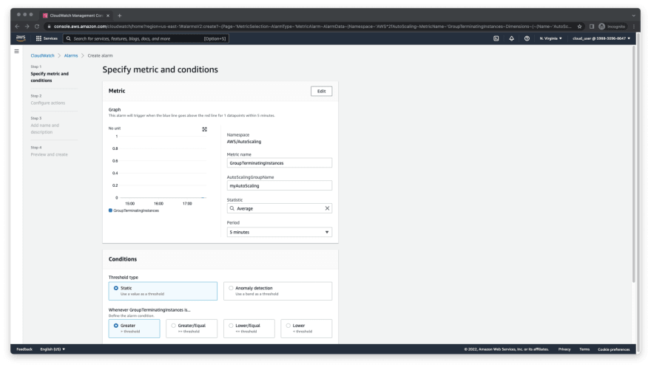Open the CloudWatch breadcrumb link
This screenshot has width=651, height=367.
[42, 55]
